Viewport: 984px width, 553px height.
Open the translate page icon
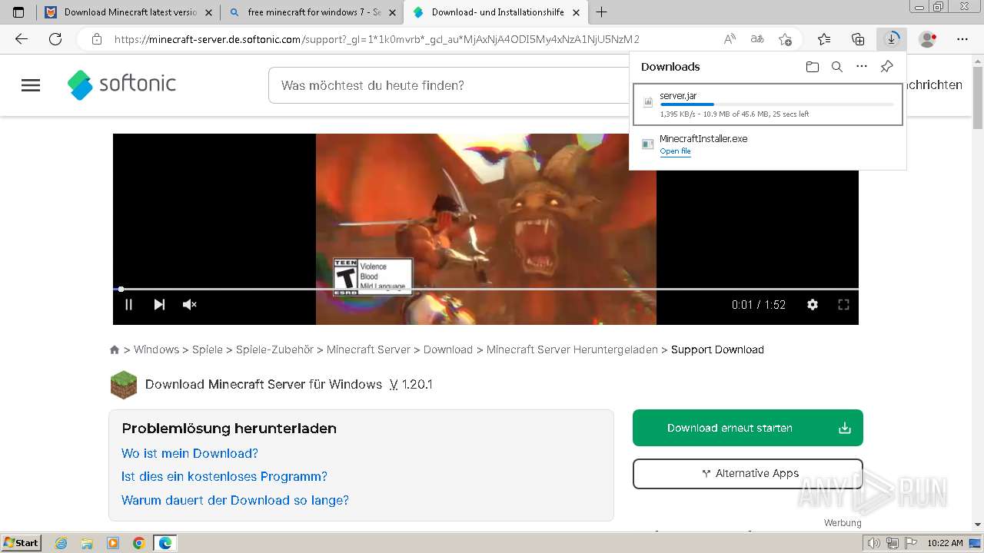757,39
